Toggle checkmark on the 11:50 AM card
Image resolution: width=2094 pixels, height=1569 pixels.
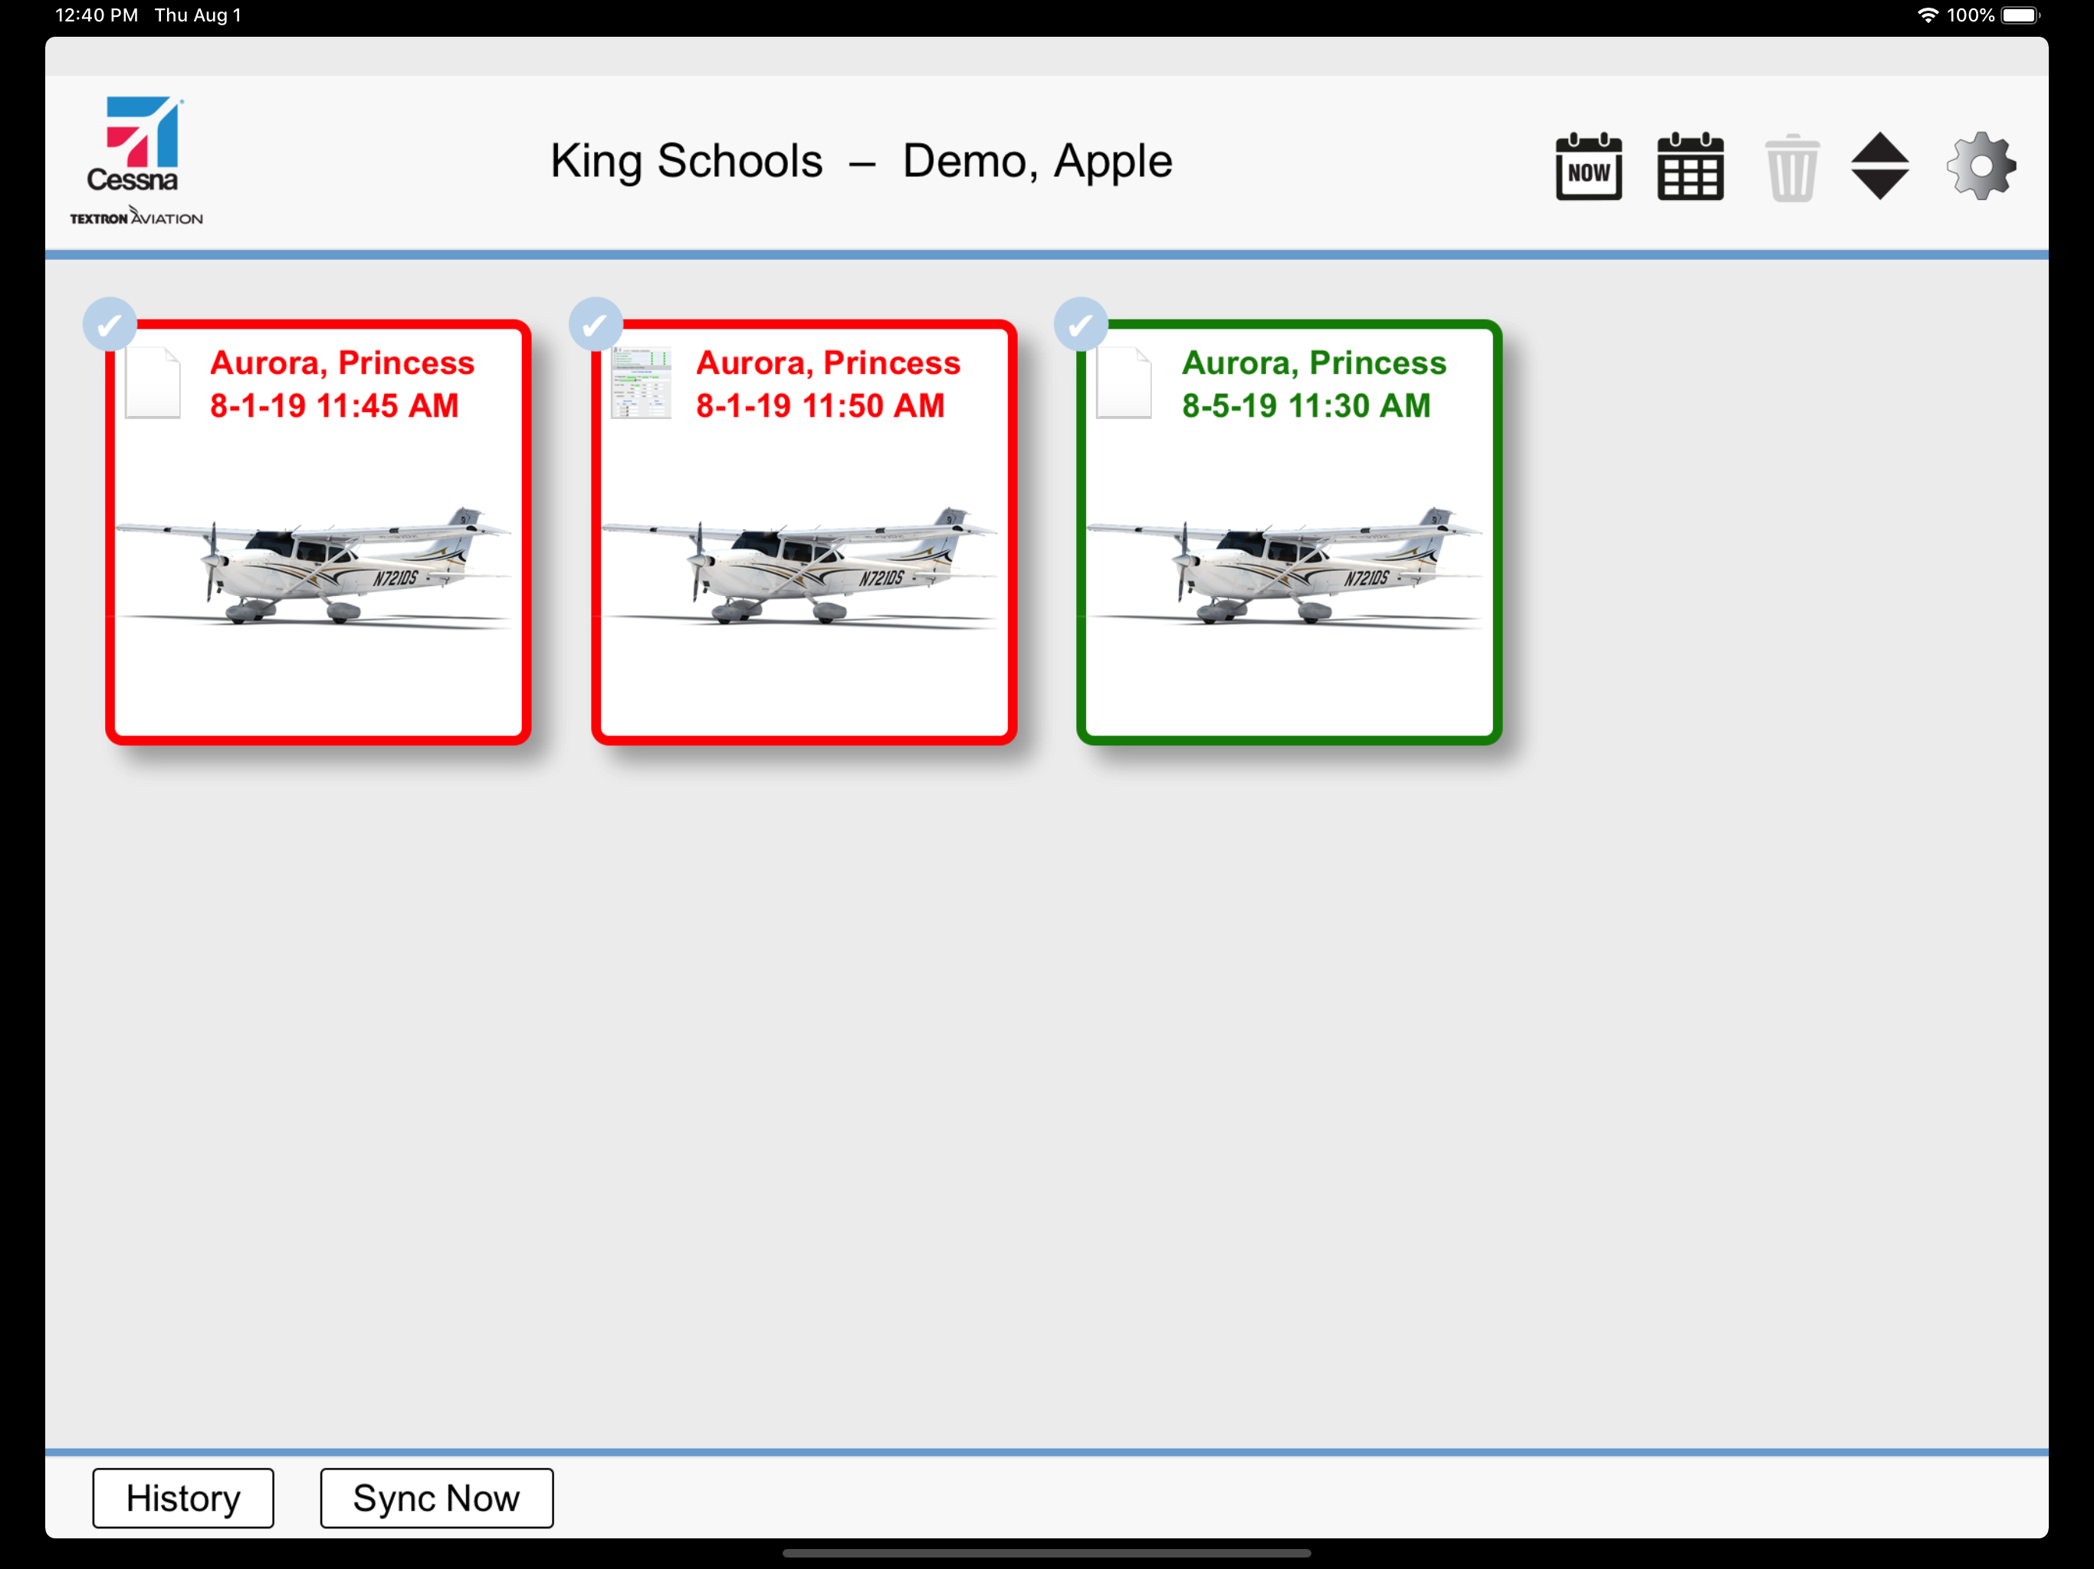point(596,325)
